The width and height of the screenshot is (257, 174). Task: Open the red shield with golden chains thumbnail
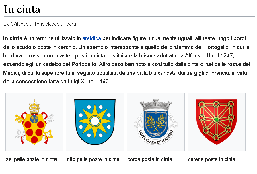pyautogui.click(x=217, y=122)
